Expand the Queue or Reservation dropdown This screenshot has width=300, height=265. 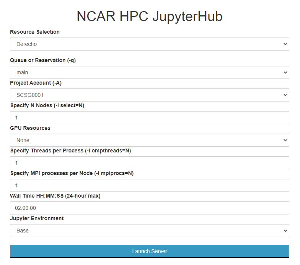[149, 72]
